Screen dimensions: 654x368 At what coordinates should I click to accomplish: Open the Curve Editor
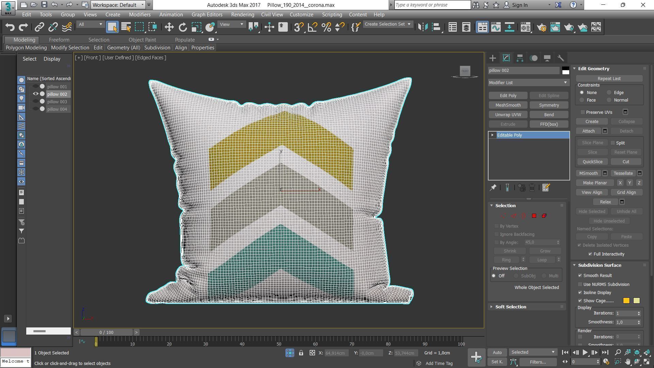tap(496, 27)
